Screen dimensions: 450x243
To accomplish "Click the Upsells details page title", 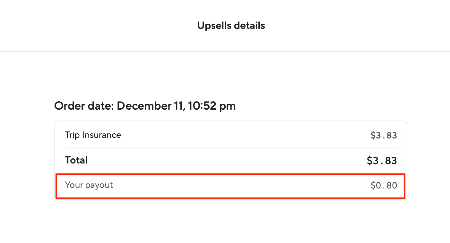I will [231, 25].
